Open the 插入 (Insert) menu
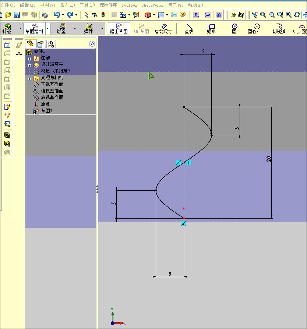The image size is (307, 329). coord(67,5)
